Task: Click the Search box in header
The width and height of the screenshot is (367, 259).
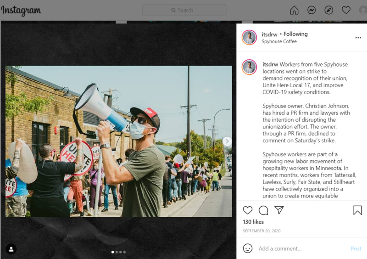Action: 184,10
